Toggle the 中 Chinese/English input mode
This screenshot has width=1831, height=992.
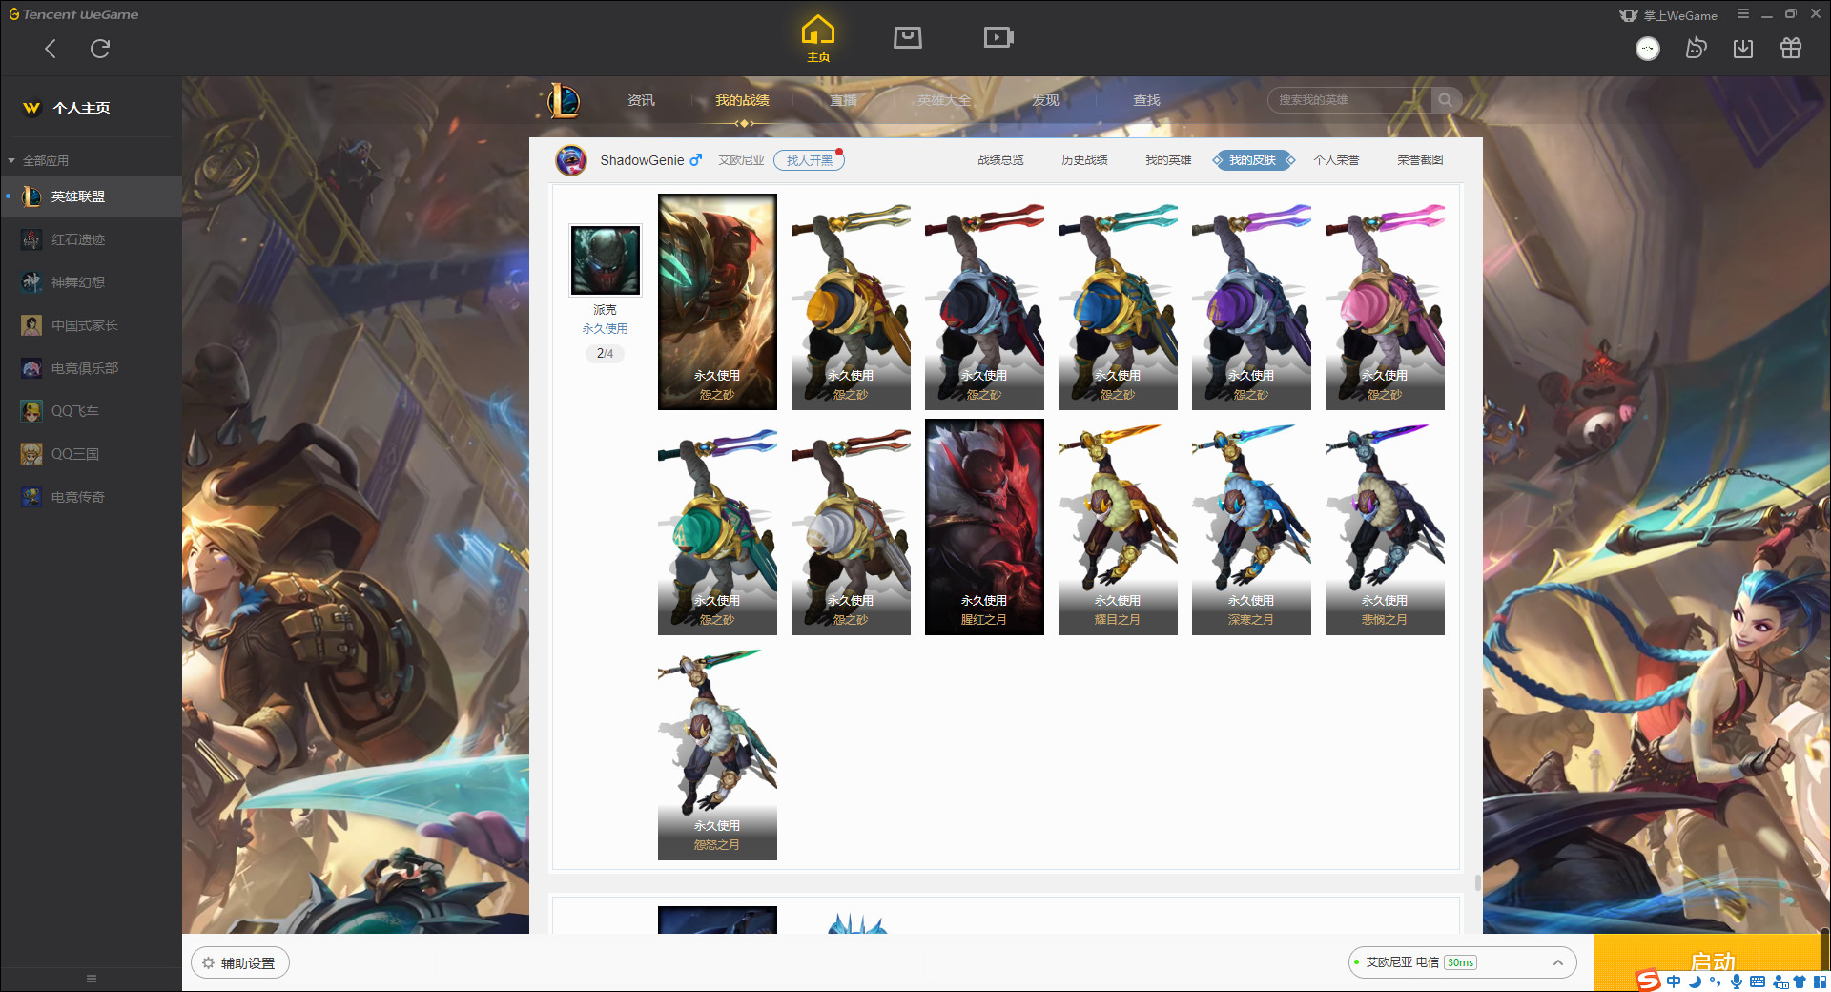click(1675, 982)
